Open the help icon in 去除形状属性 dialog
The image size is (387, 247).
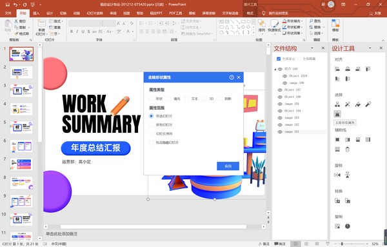click(232, 77)
